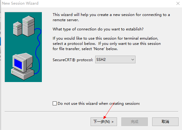Screen dimensions: 182x130
Task: Click the 'What type of connection' question text
Action: [x=98, y=29]
